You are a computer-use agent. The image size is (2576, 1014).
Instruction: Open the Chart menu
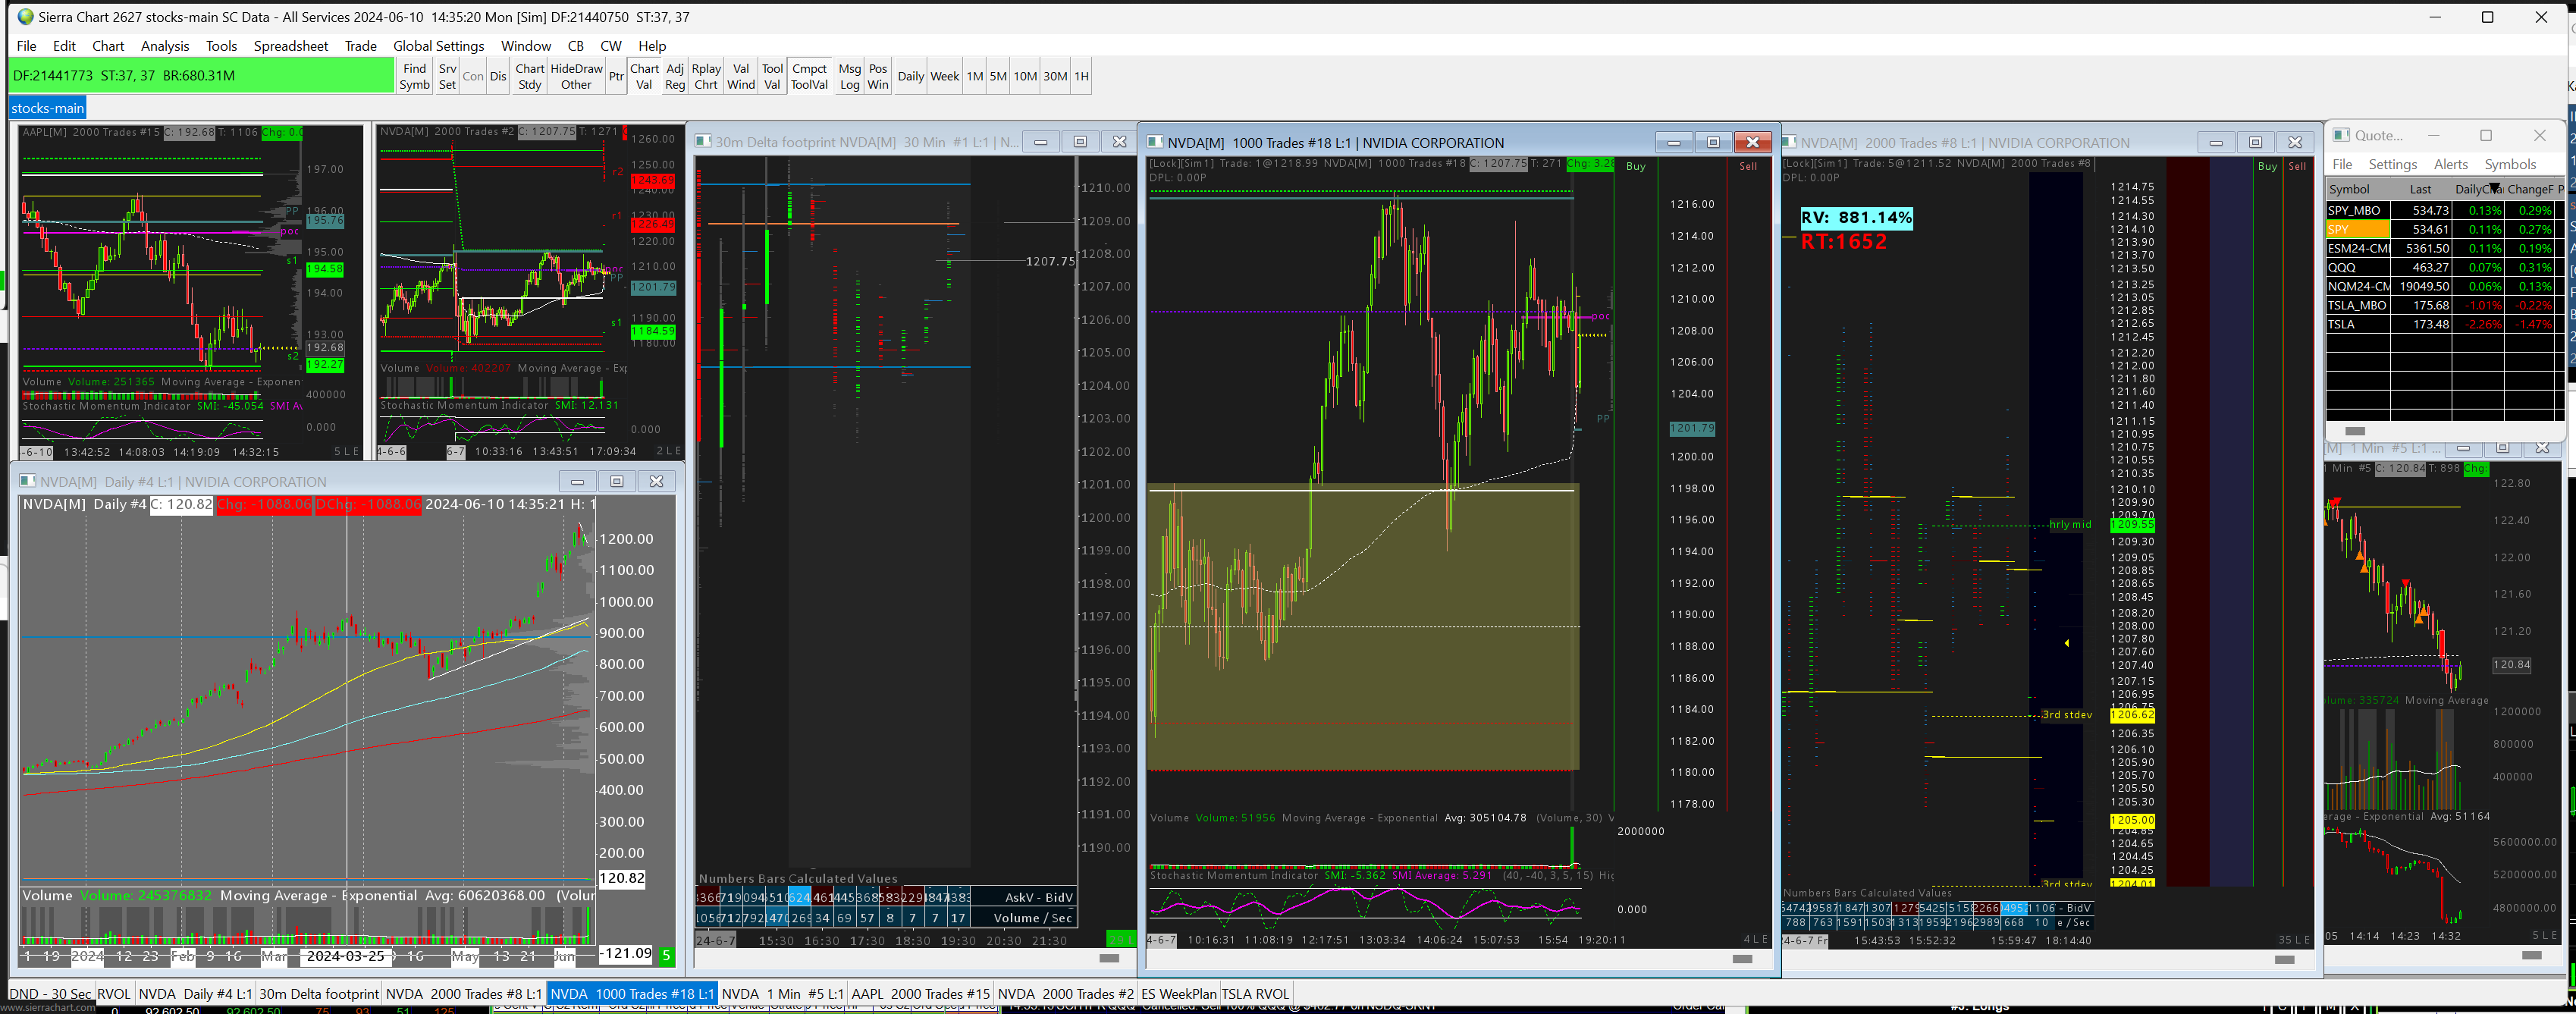(x=108, y=46)
